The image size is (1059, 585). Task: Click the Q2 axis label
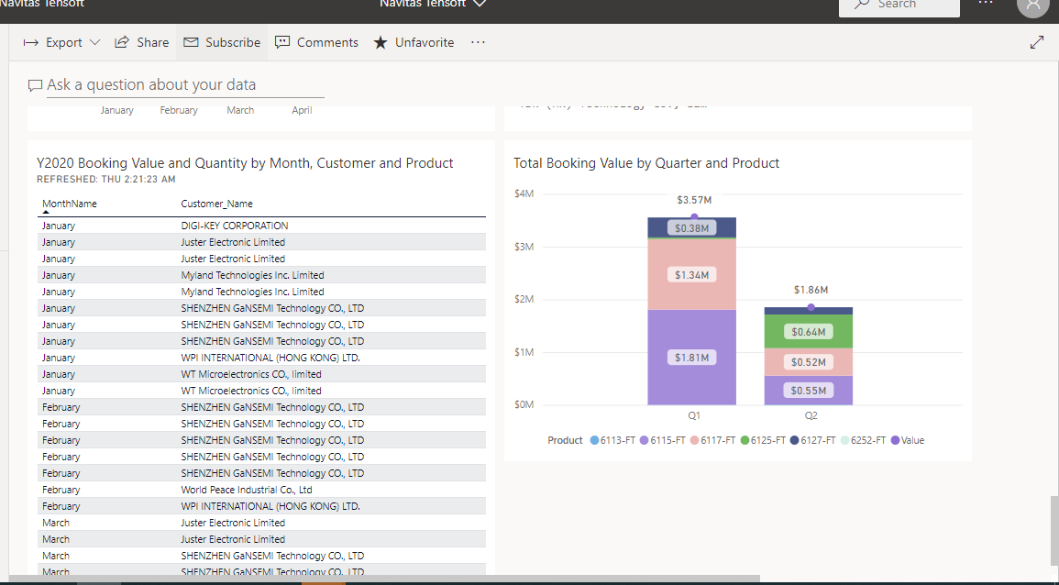tap(811, 415)
